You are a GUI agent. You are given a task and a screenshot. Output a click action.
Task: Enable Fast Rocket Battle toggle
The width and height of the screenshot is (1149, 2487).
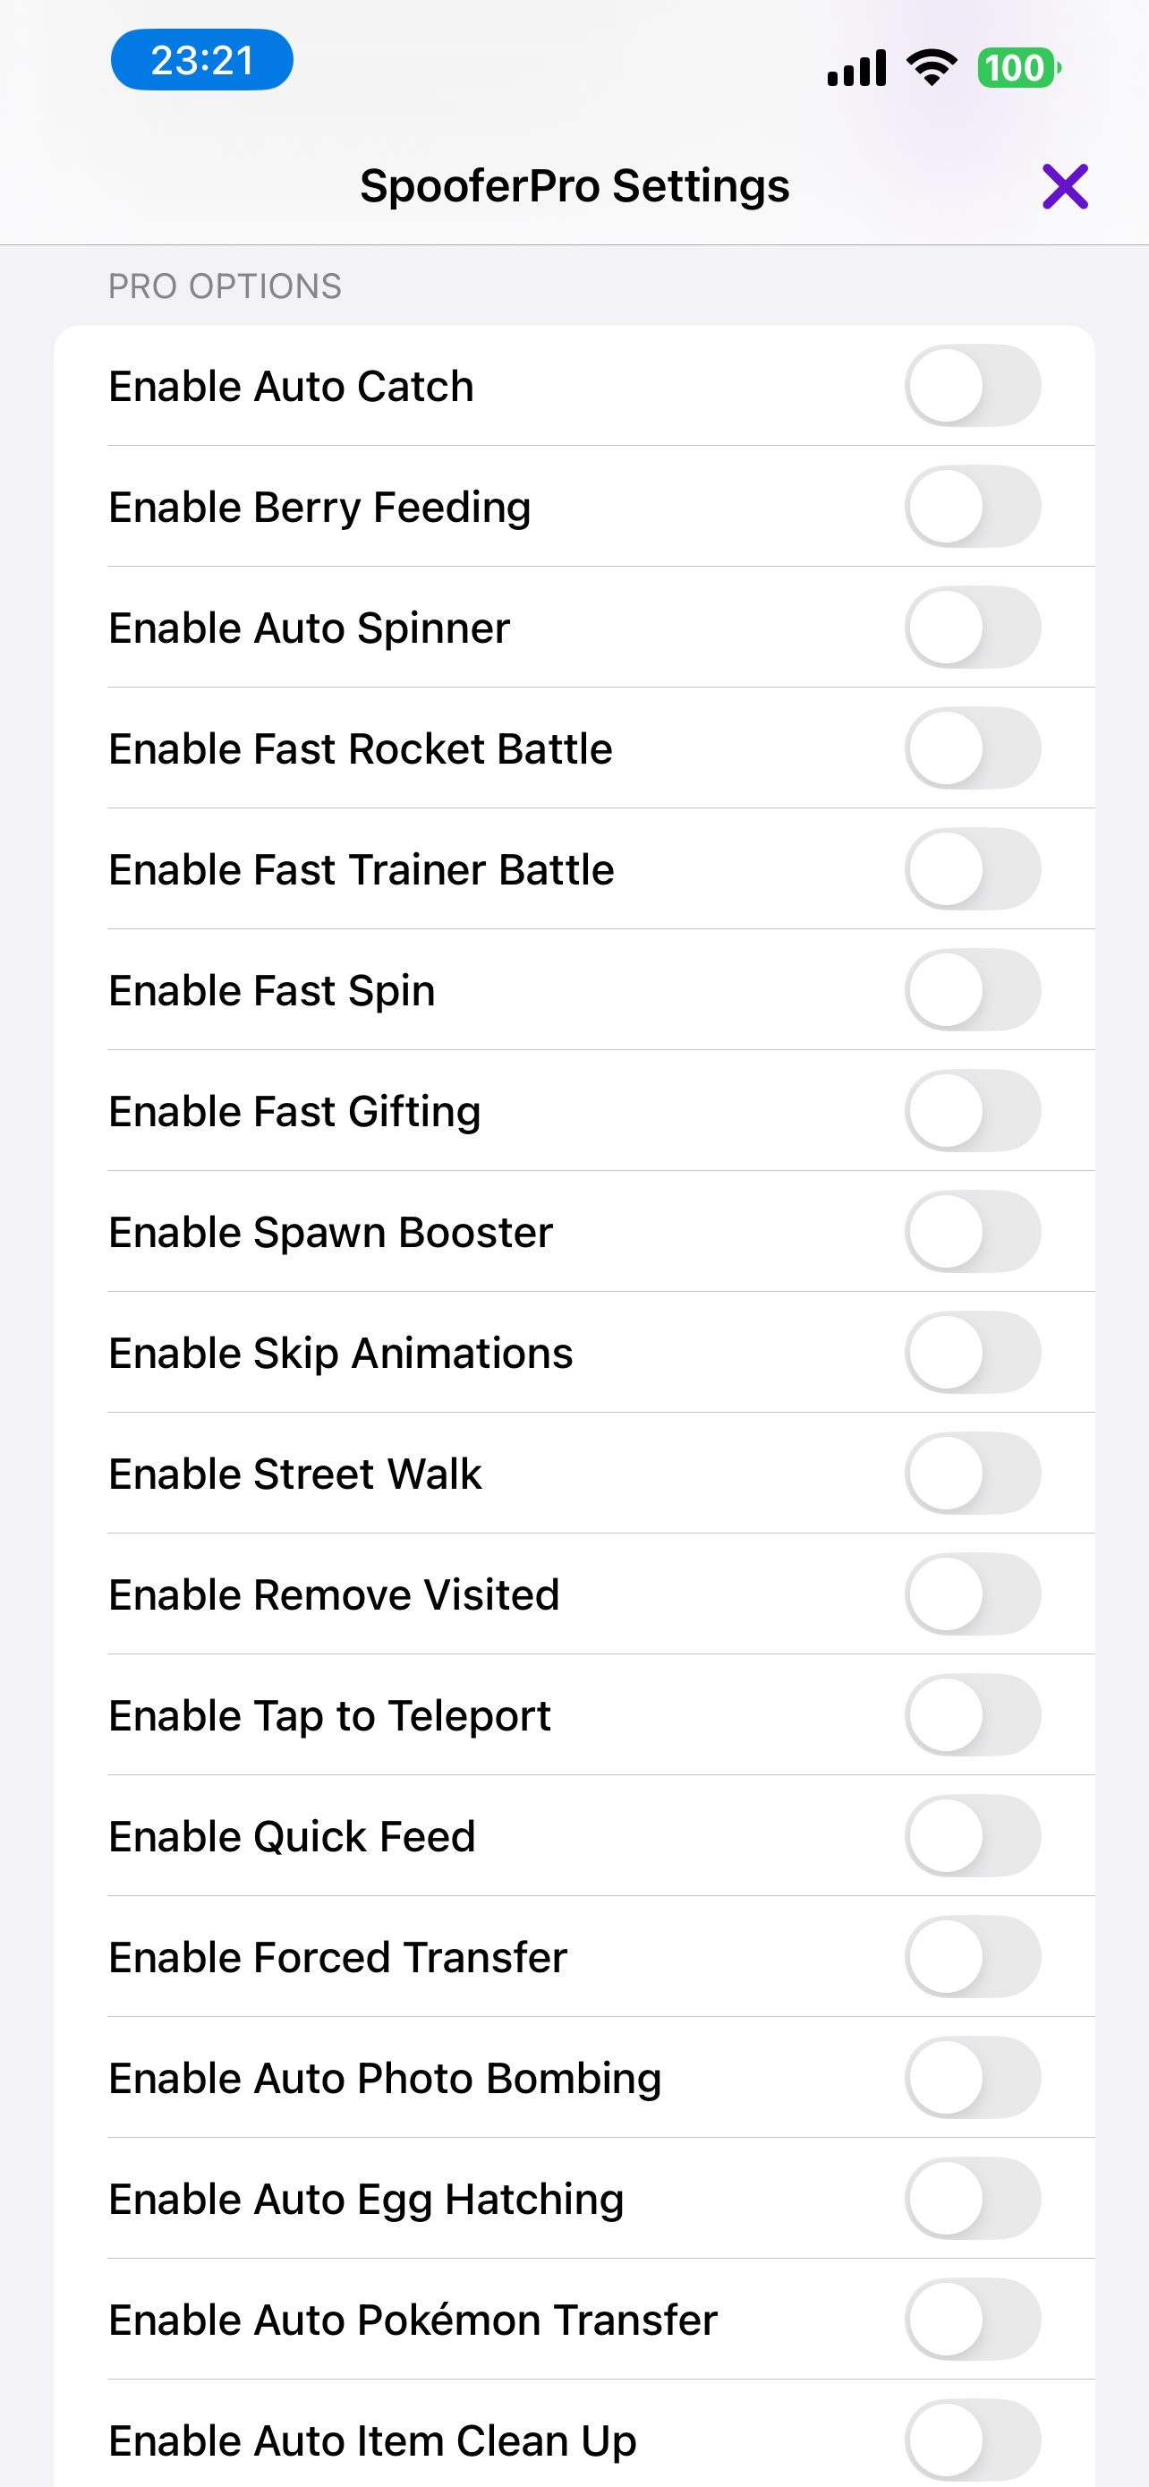coord(973,748)
